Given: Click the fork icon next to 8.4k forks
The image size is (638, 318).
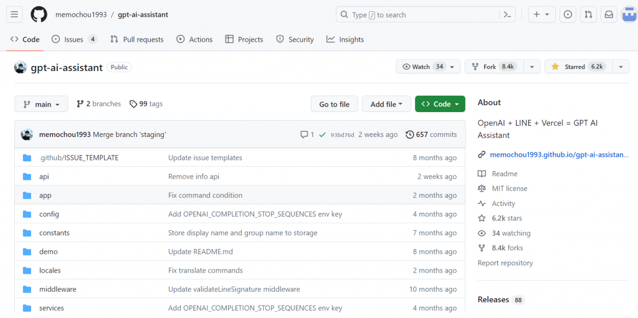Looking at the screenshot, I should pos(482,248).
